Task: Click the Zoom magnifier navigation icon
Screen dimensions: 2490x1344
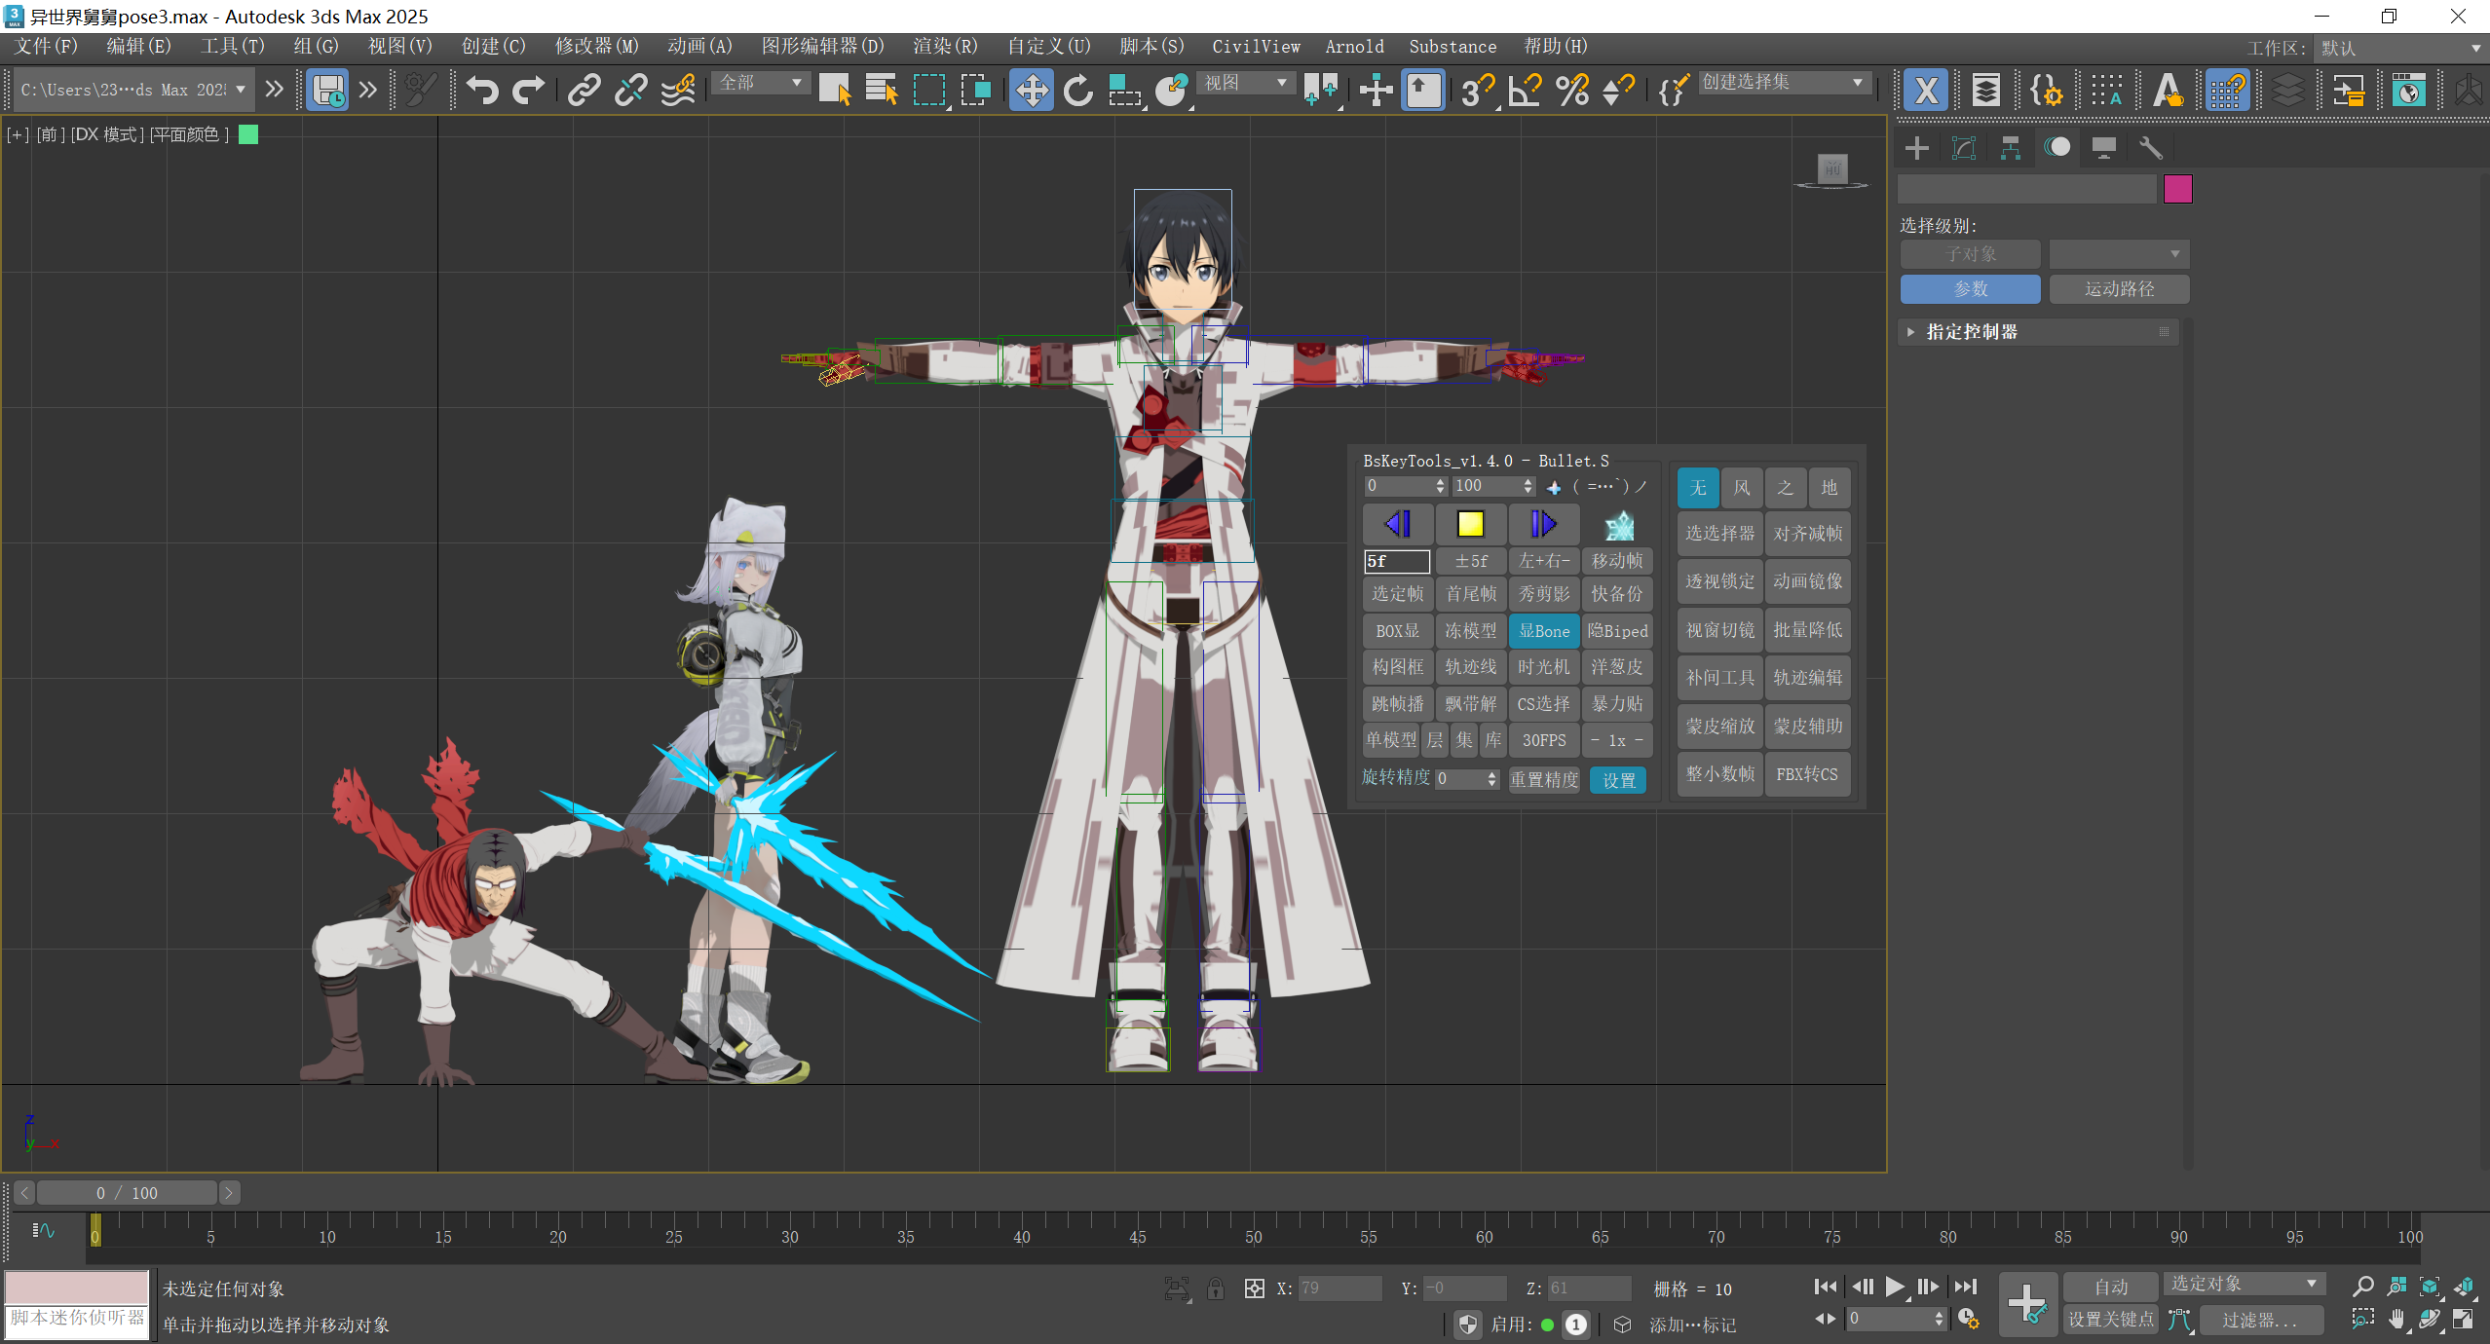Action: pos(2362,1287)
